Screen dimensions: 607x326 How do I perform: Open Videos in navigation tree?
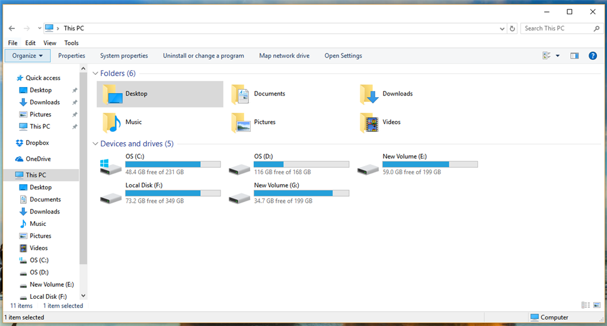[x=39, y=248]
